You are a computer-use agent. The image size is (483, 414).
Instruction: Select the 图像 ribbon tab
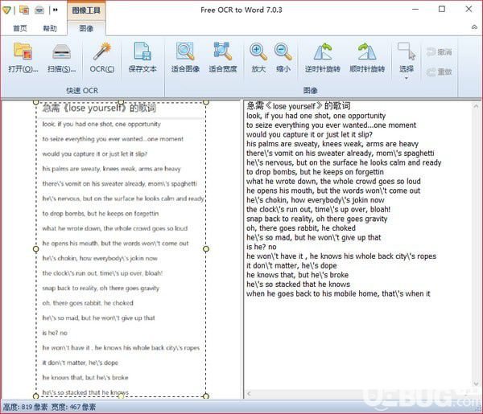point(86,28)
